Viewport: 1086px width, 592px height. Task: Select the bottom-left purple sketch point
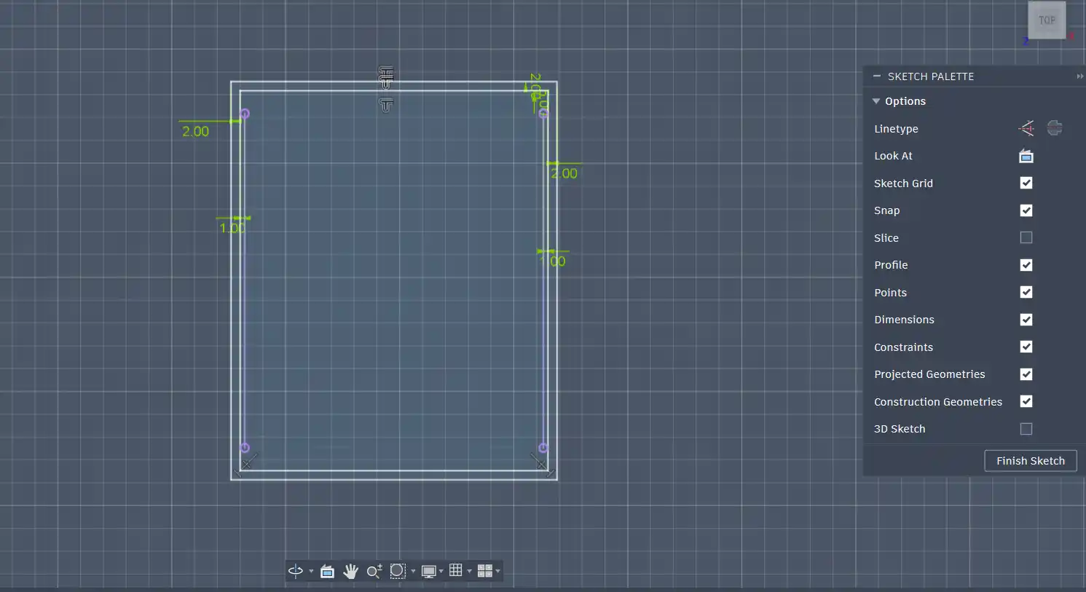point(245,448)
